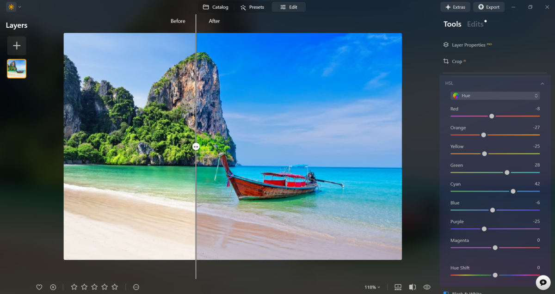This screenshot has width=555, height=294.
Task: Click the PRO badge next to Layer Properties
Action: pos(489,44)
